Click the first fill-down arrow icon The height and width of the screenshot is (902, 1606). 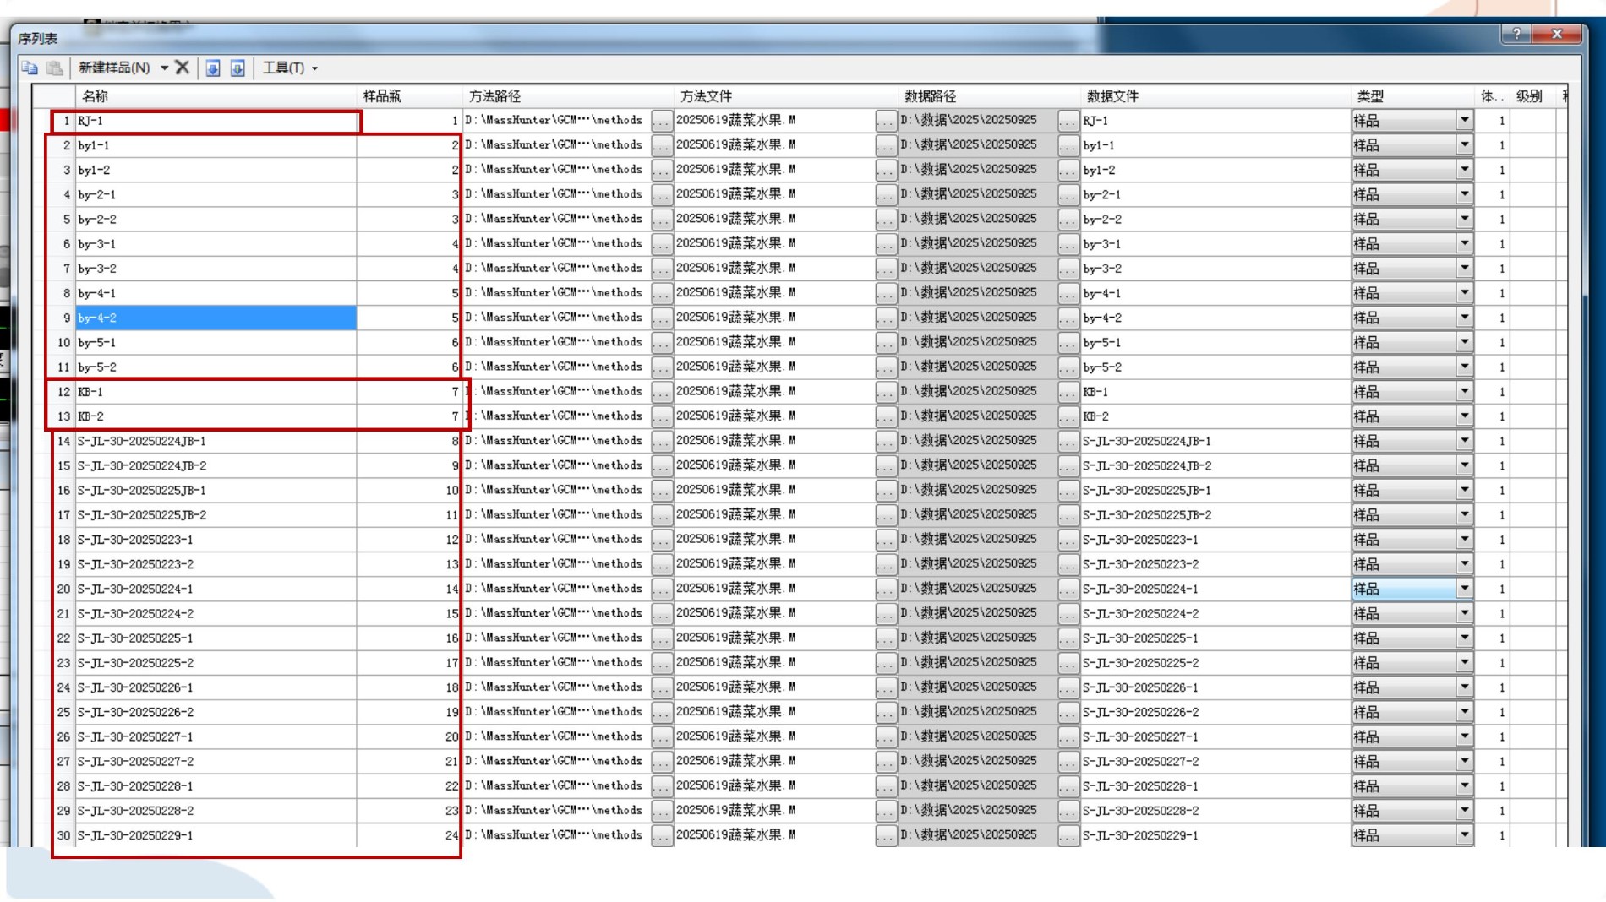click(x=213, y=68)
